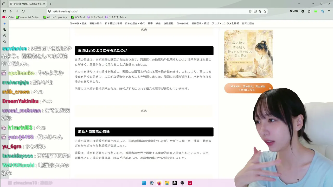Reload the current page
The height and width of the screenshot is (187, 333).
pos(23,11)
